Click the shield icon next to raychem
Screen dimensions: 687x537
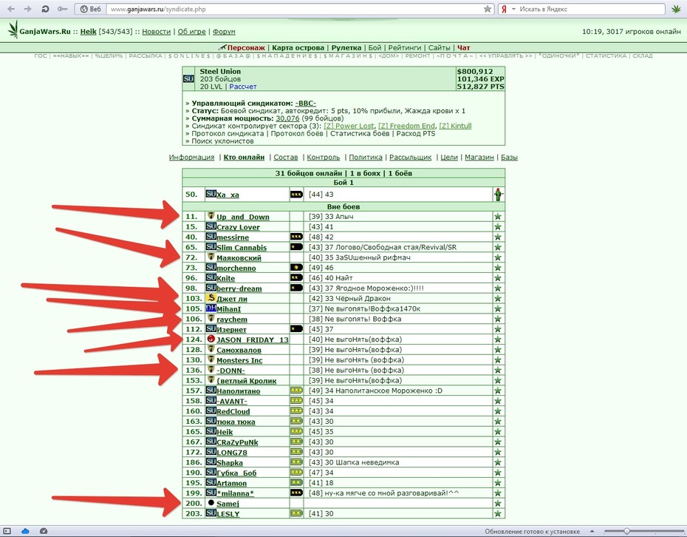pyautogui.click(x=211, y=319)
